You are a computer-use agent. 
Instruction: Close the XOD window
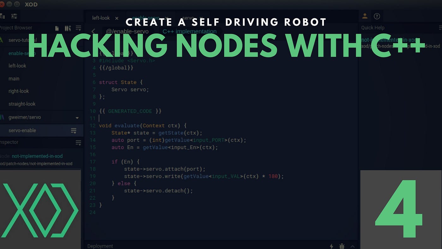point(2,4)
